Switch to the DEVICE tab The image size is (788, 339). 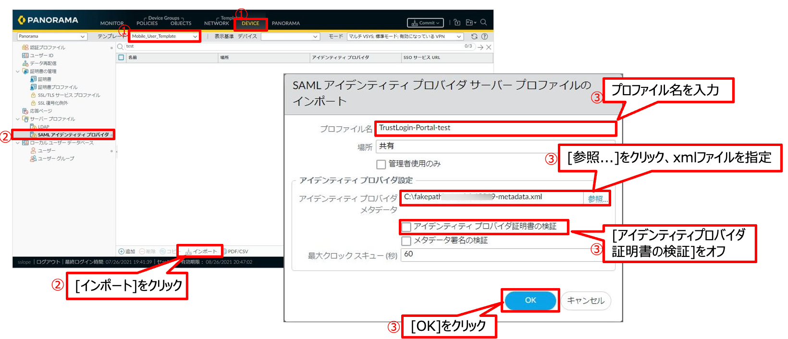(250, 23)
